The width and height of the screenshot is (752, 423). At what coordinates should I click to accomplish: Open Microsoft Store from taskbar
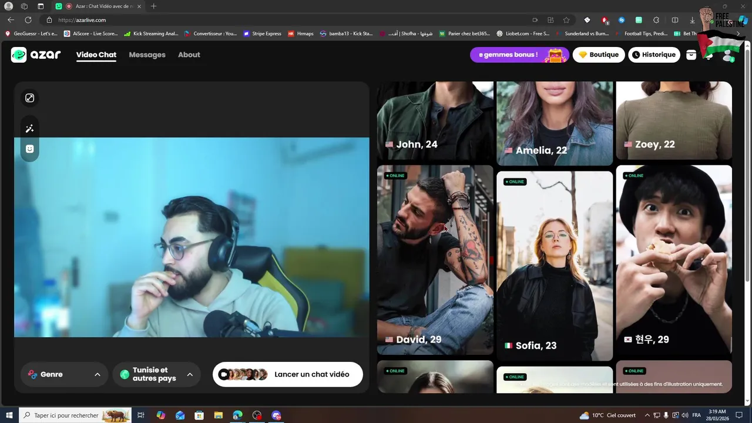(x=199, y=415)
